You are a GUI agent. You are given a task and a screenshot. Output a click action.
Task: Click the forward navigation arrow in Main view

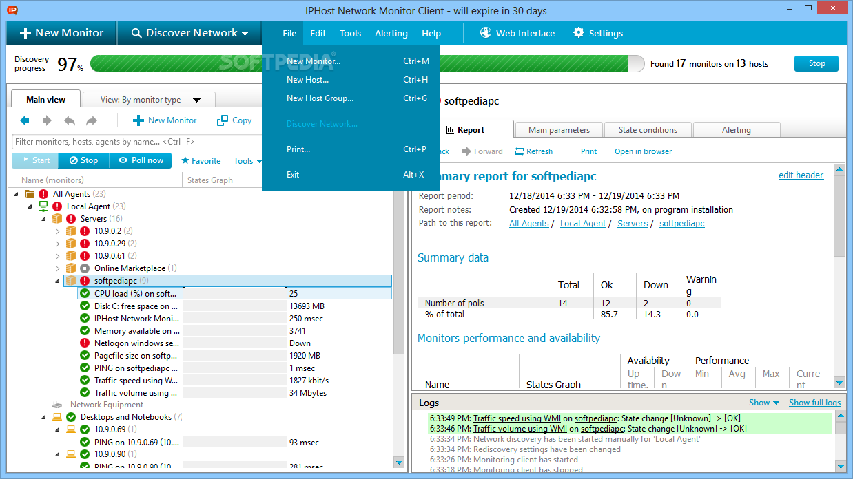(47, 120)
